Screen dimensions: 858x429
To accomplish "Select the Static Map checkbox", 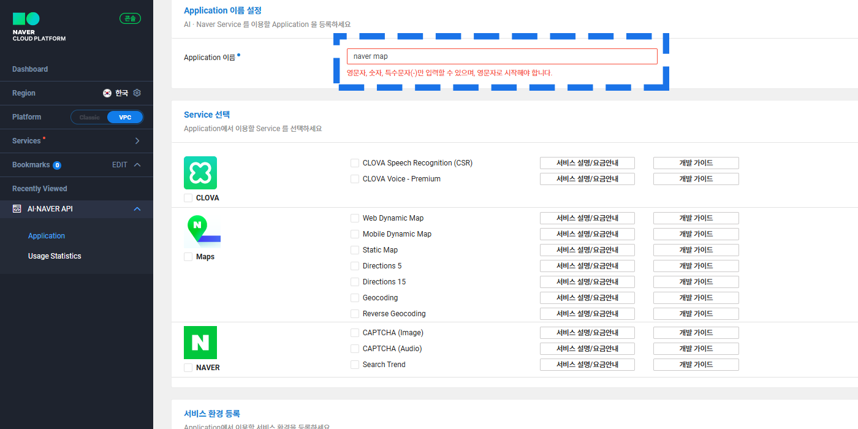I will [x=355, y=250].
